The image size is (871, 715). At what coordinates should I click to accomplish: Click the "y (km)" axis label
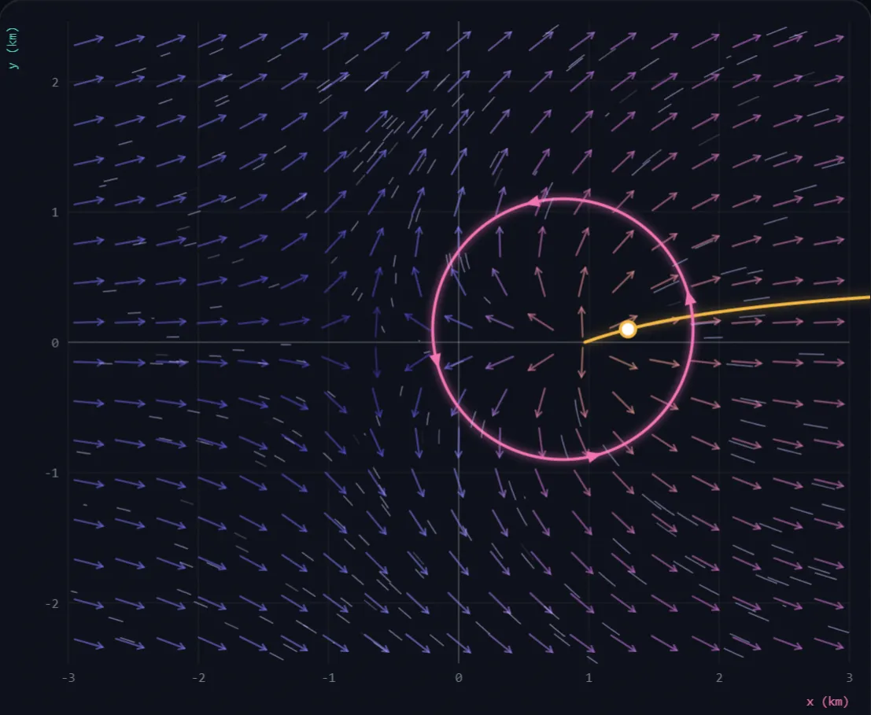tap(13, 48)
